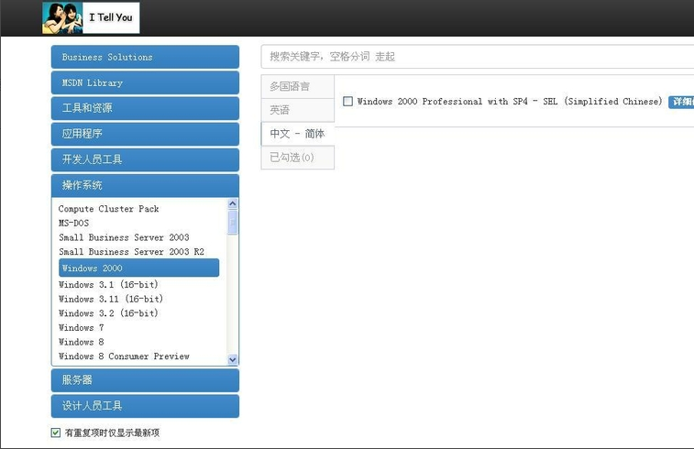Toggle the show latest duplicates only checkbox

(56, 433)
